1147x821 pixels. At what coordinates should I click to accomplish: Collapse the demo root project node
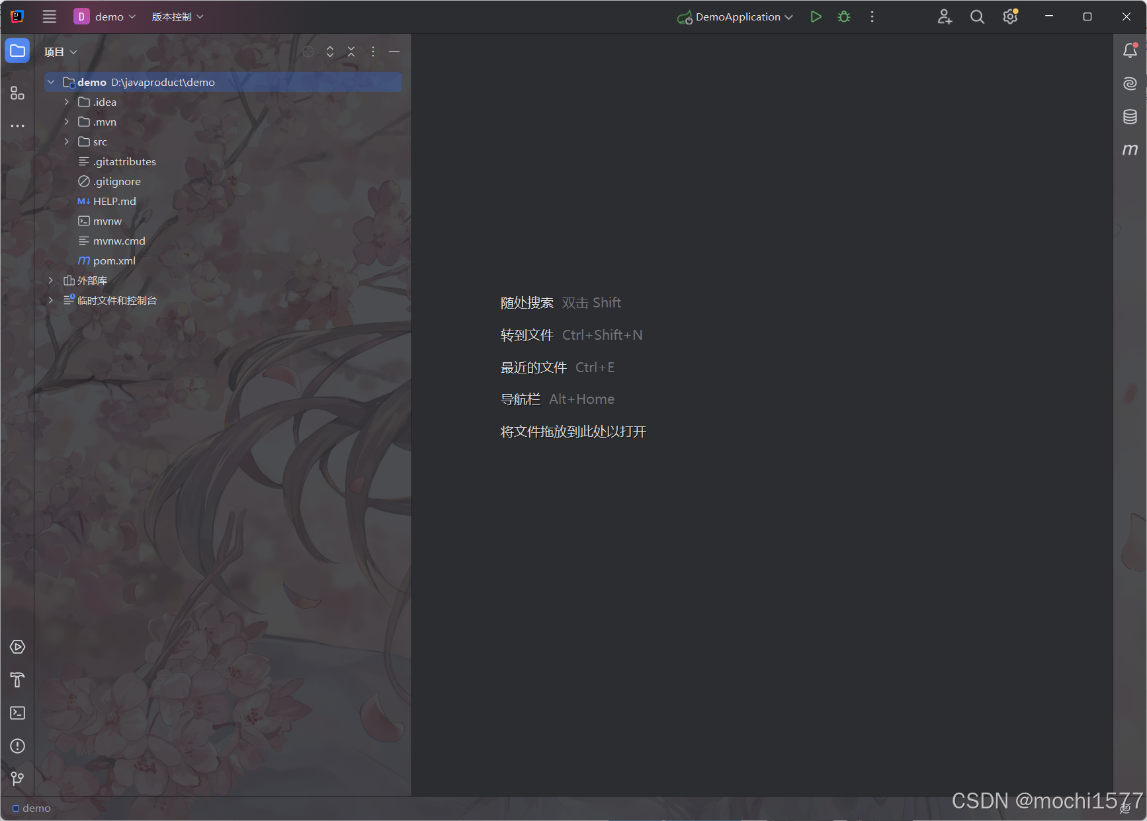click(x=51, y=82)
